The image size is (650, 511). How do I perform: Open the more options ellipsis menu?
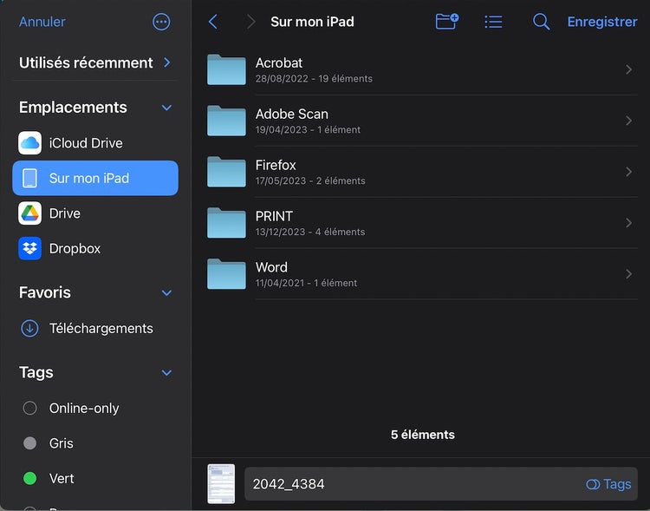(x=161, y=22)
